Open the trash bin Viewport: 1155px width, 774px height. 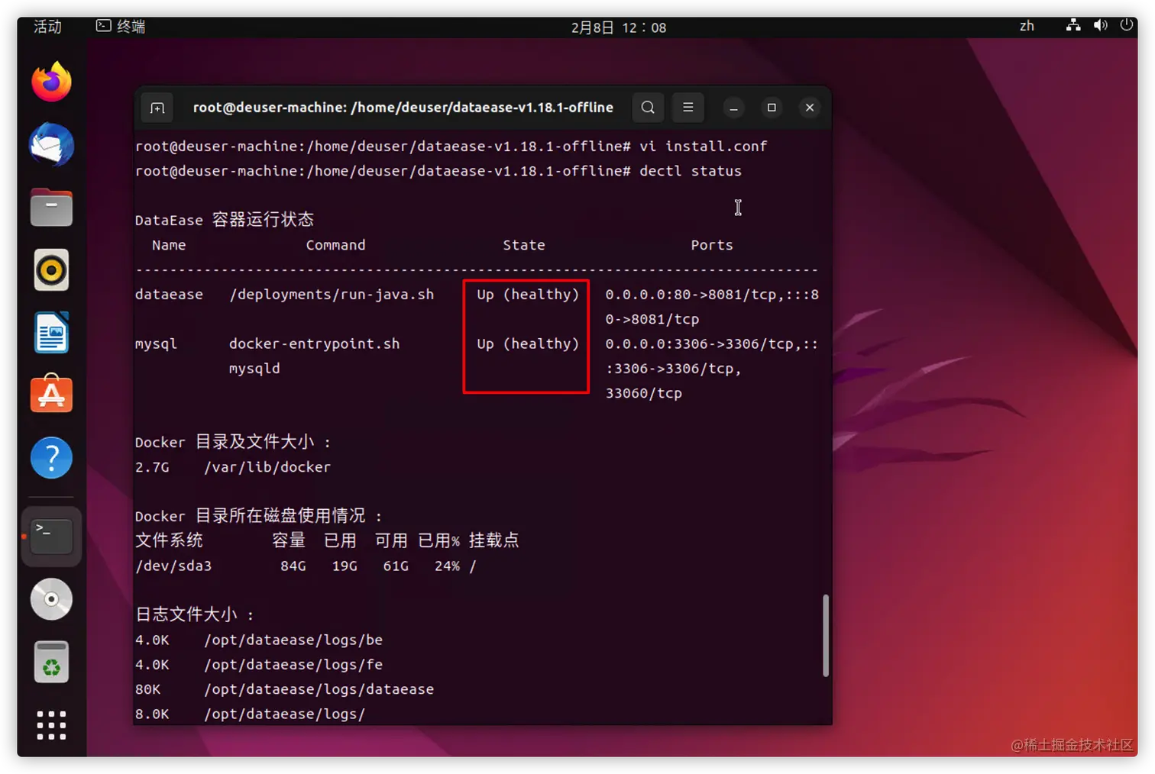[x=50, y=661]
